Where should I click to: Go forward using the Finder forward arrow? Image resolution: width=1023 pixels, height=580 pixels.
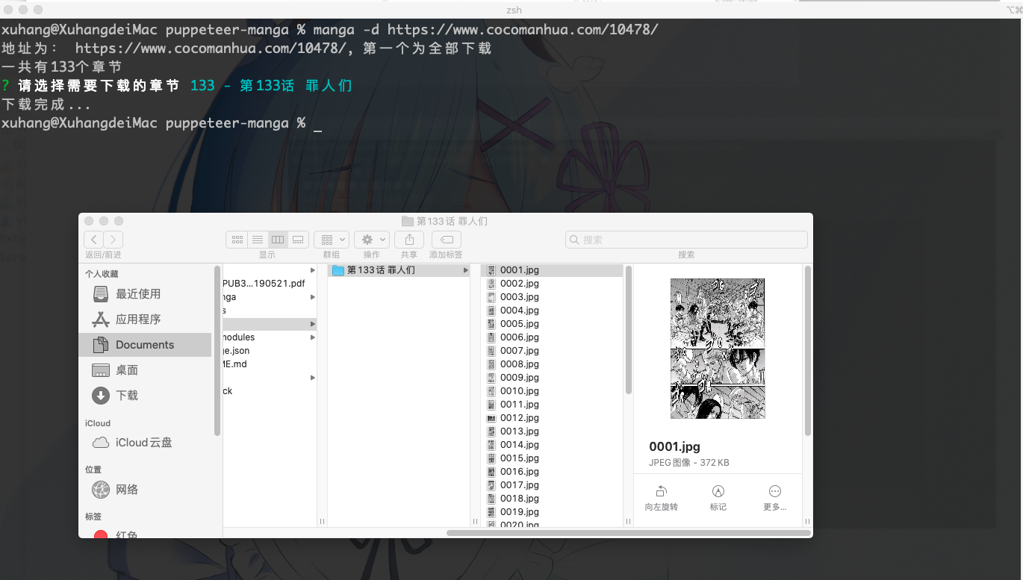[113, 240]
